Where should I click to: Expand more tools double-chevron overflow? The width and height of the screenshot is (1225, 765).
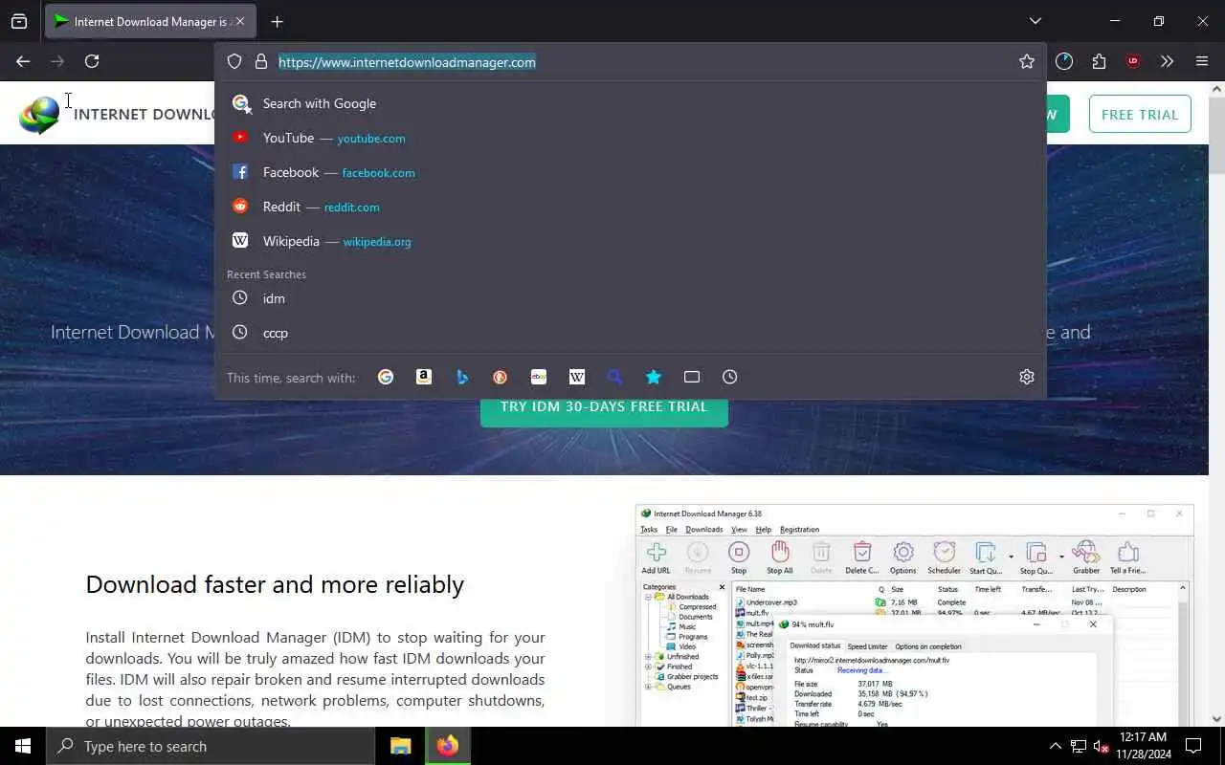[x=1167, y=61]
